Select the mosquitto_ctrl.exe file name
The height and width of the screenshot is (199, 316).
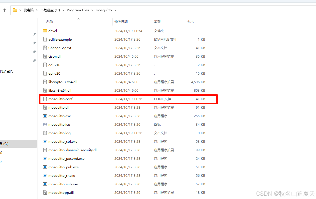coord(63,141)
